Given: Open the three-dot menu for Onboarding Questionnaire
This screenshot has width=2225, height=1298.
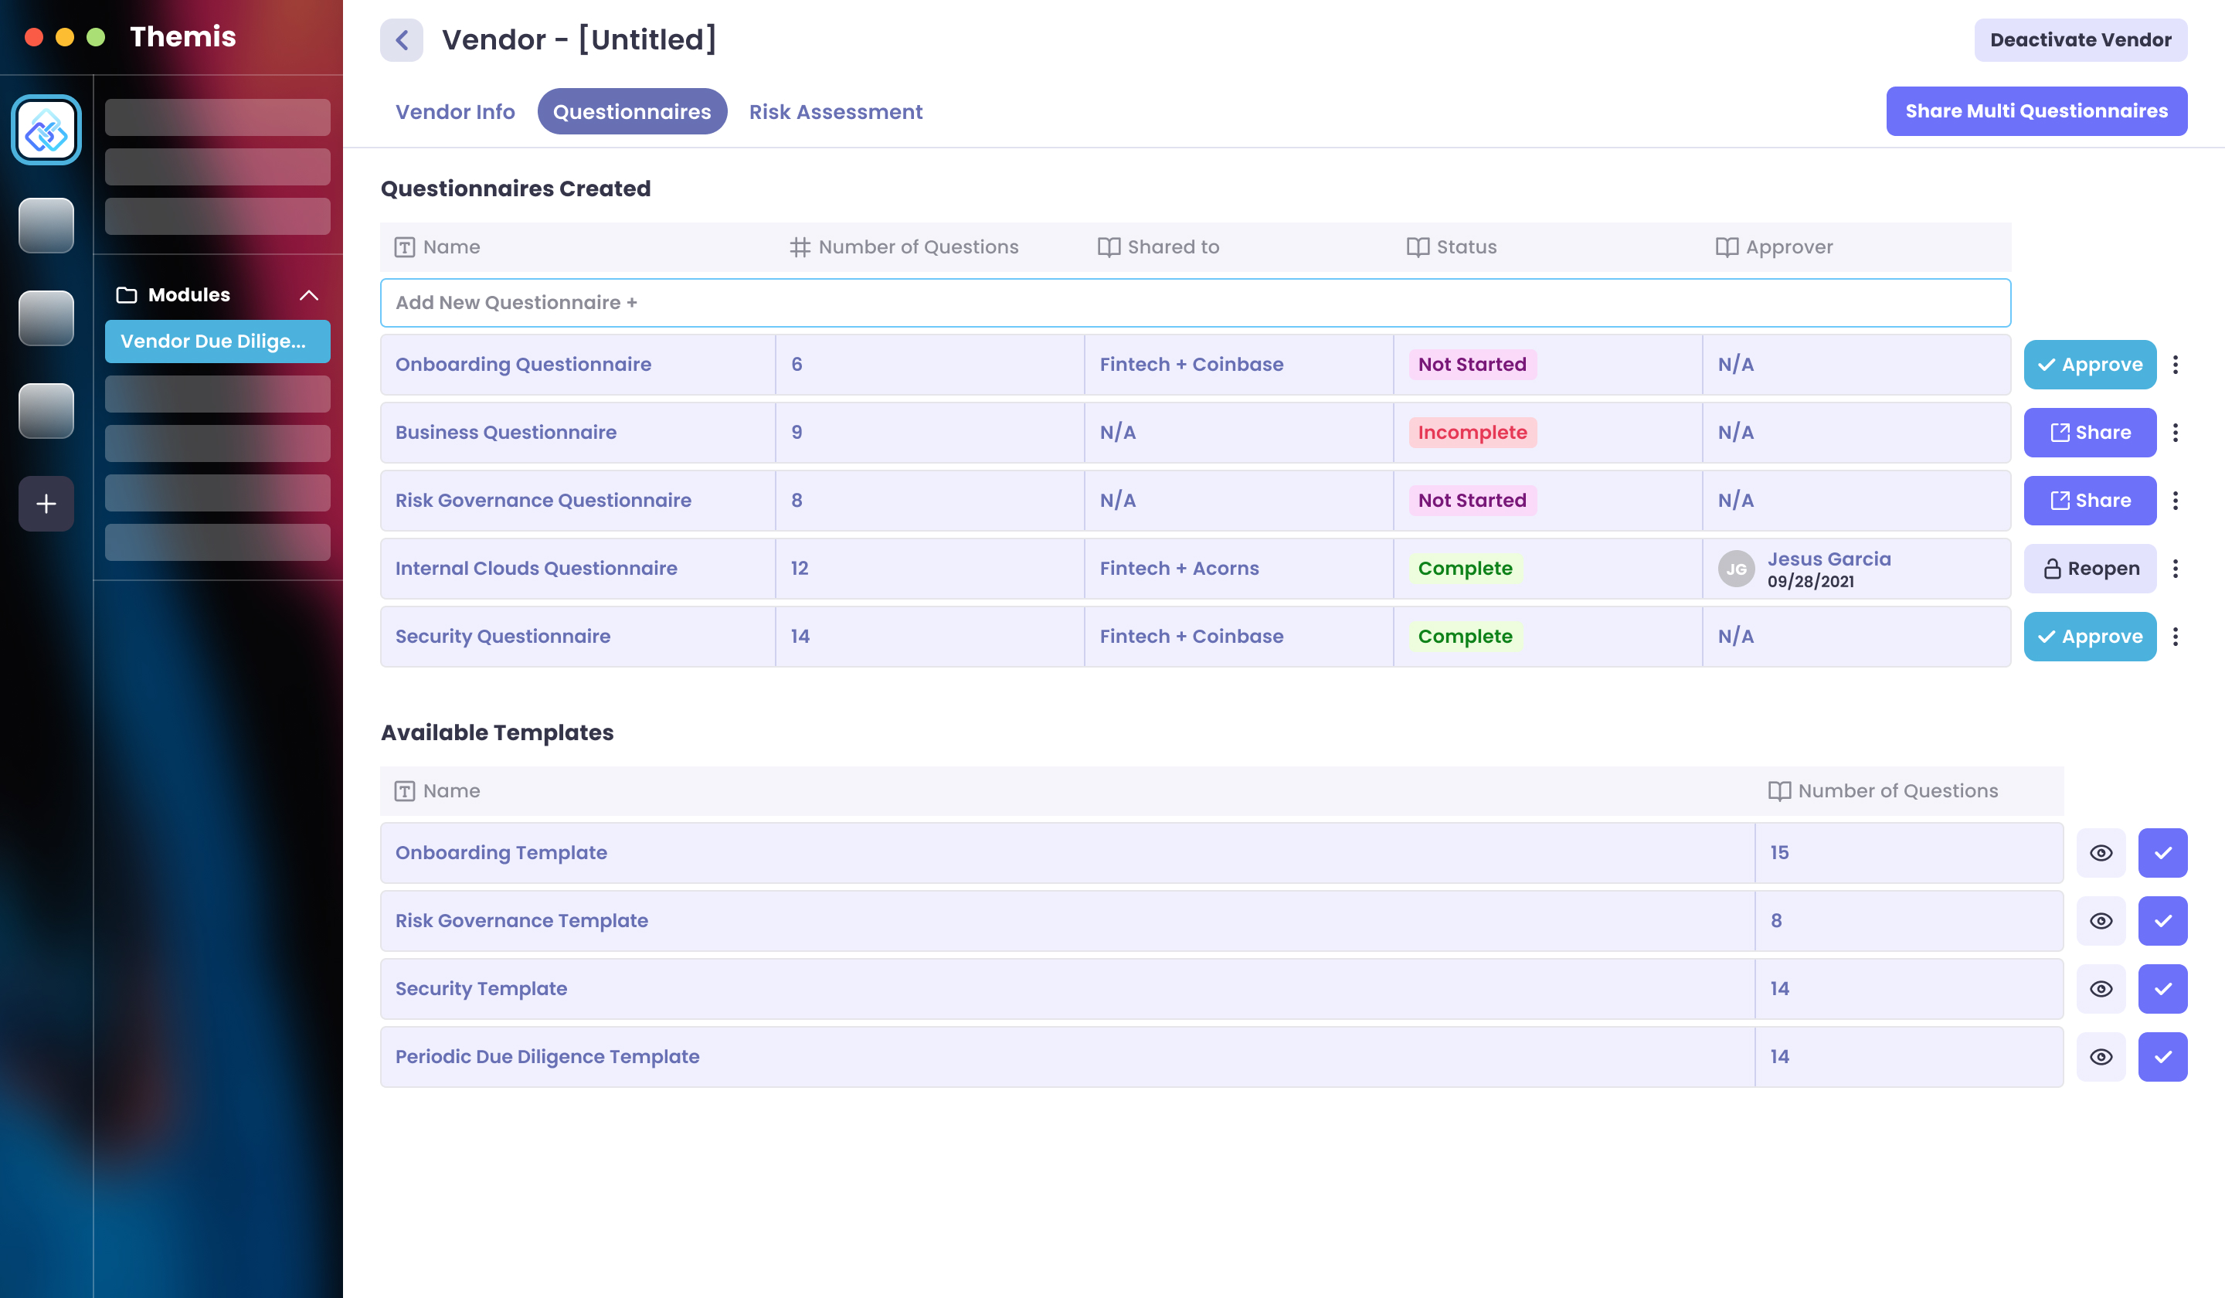Looking at the screenshot, I should click(2176, 364).
